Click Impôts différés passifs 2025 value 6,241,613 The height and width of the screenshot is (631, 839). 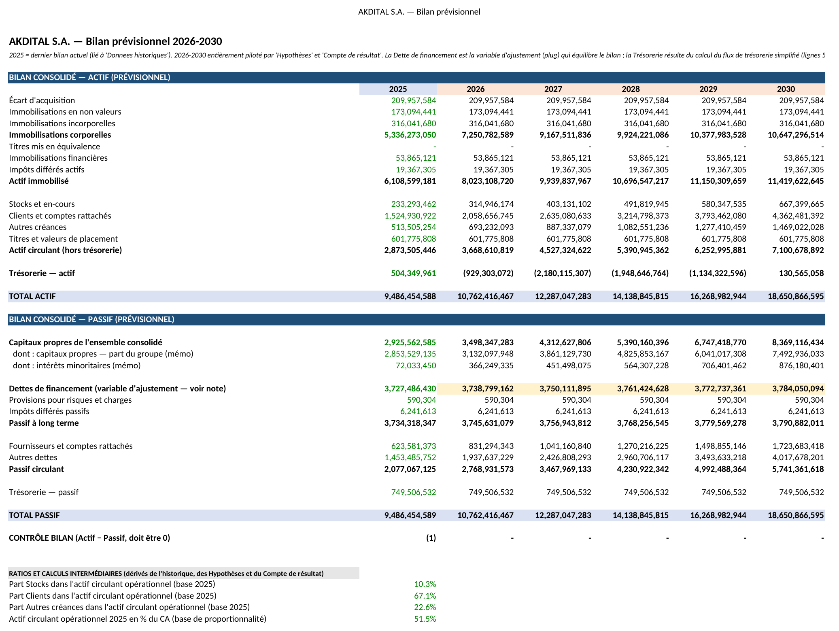pyautogui.click(x=418, y=411)
